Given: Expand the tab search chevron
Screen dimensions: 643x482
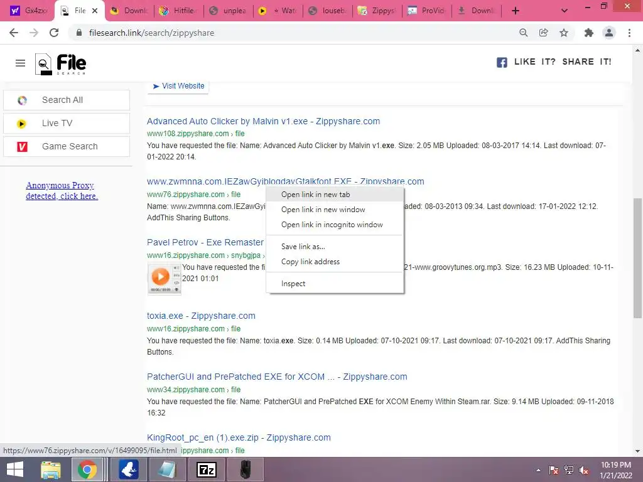Looking at the screenshot, I should 565,11.
